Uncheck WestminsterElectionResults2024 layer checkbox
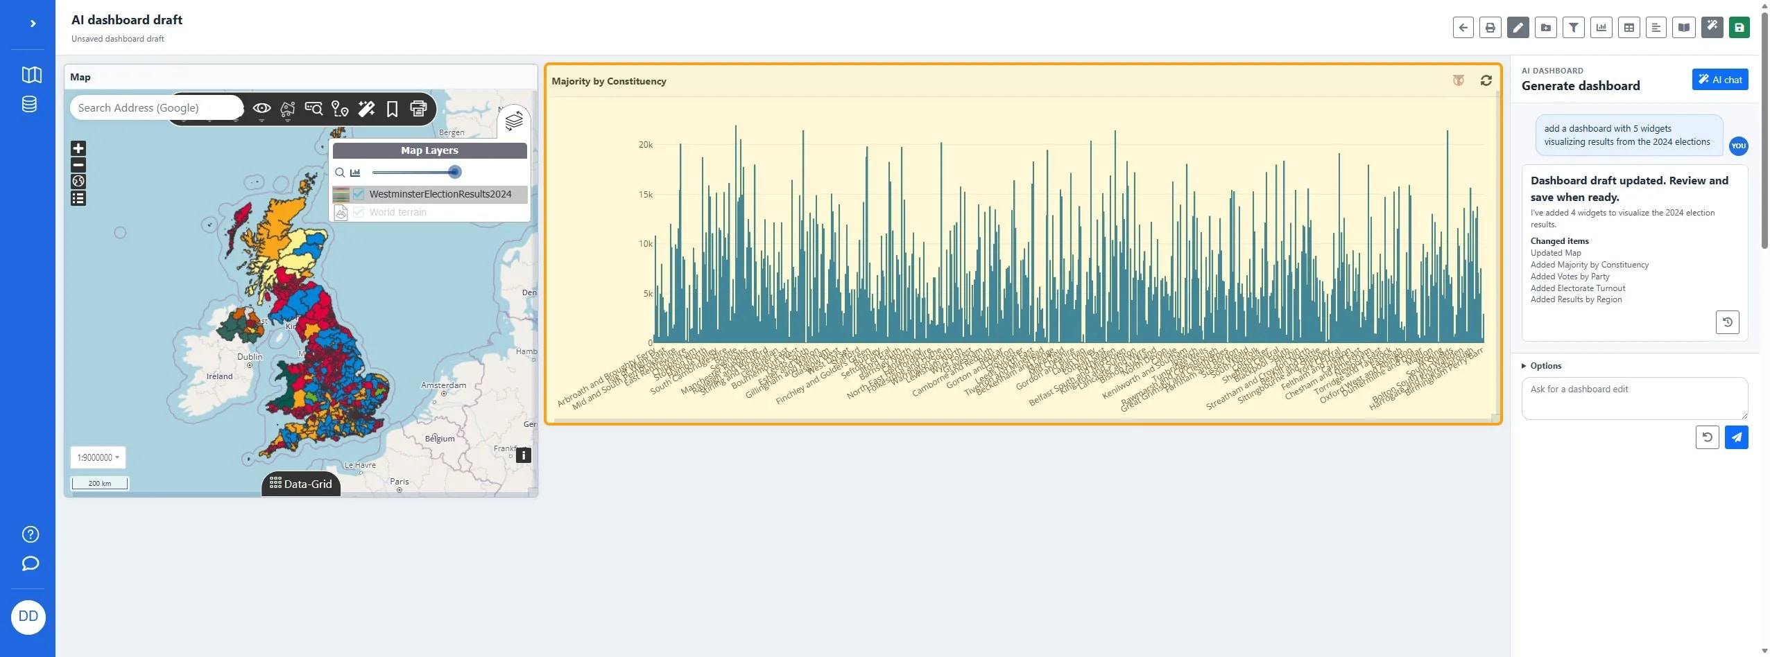Viewport: 1770px width, 657px height. tap(359, 194)
